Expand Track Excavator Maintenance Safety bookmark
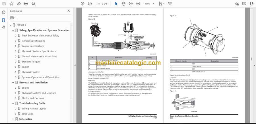 (16, 36)
